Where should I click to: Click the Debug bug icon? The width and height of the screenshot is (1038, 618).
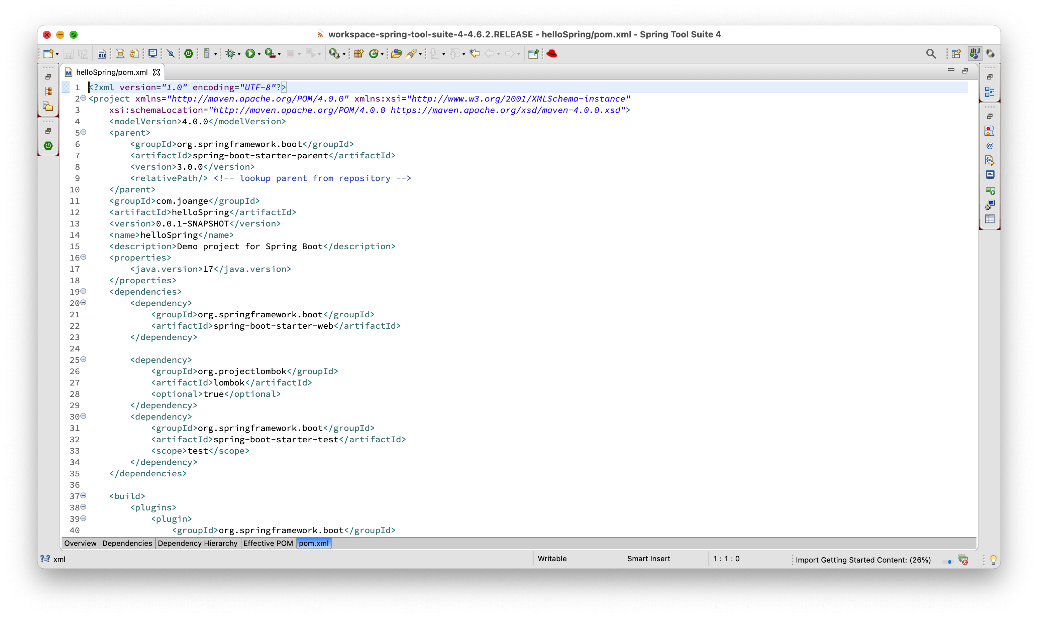[x=230, y=53]
